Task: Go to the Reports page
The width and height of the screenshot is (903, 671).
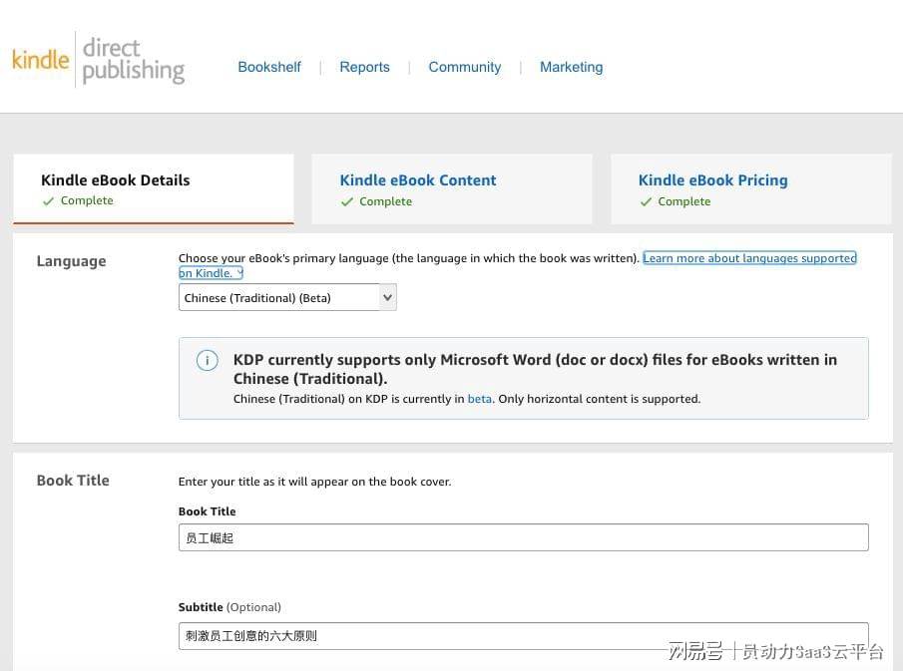Action: click(x=364, y=67)
